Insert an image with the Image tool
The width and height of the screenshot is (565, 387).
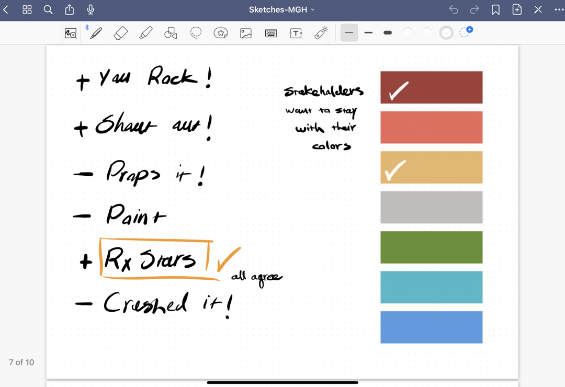(x=246, y=33)
